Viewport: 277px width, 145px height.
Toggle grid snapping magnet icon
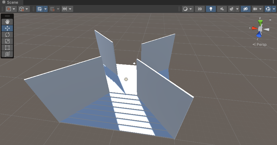click(x=52, y=9)
